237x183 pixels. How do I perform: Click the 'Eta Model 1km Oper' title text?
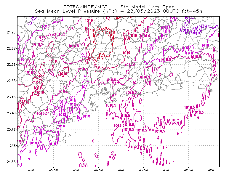pyautogui.click(x=147, y=7)
